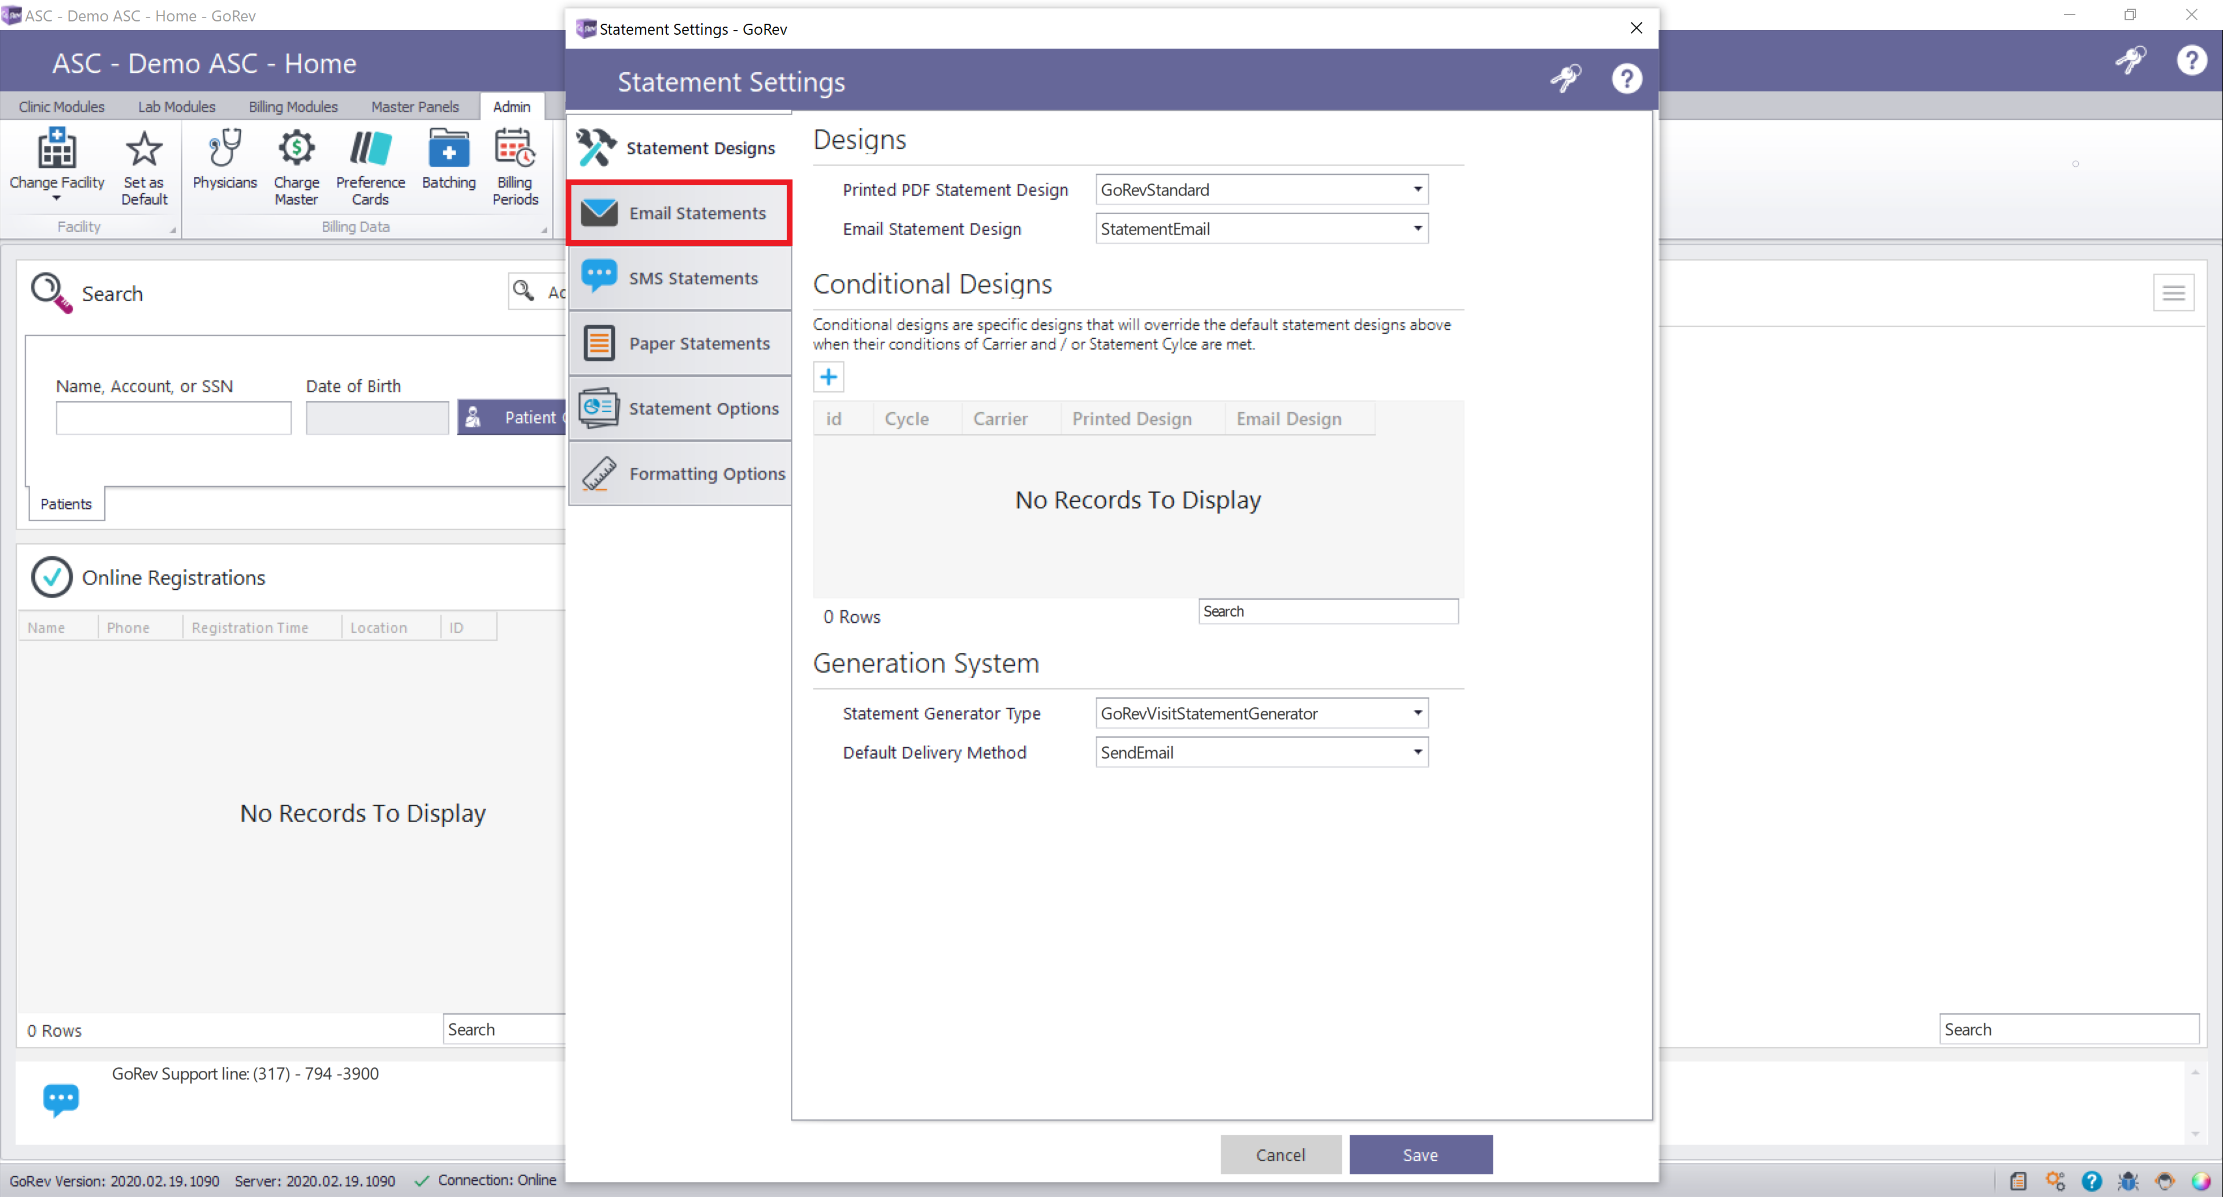Click the Statement Settings help question mark

coord(1627,79)
